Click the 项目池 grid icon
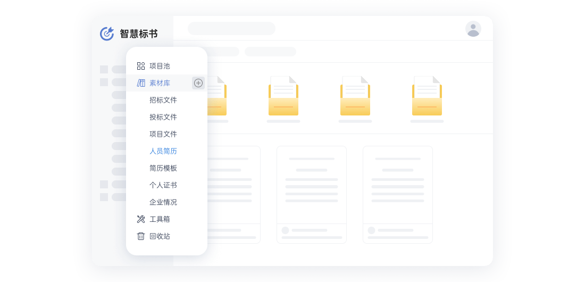 point(140,66)
